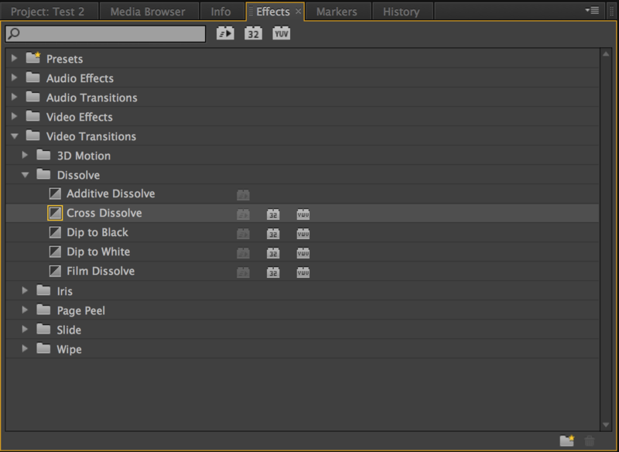The height and width of the screenshot is (452, 619).
Task: Click the 32-bit badge on Cross Dissolve row
Action: (273, 214)
